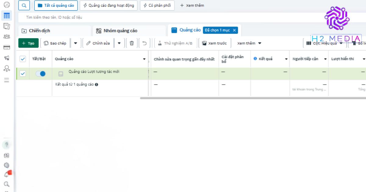
Task: Click the search magnifier button at top
Action: (24, 5)
